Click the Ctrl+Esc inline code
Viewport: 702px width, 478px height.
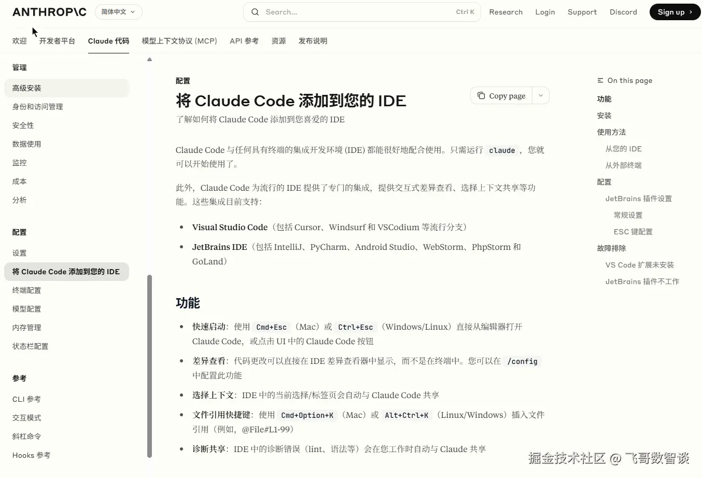356,327
